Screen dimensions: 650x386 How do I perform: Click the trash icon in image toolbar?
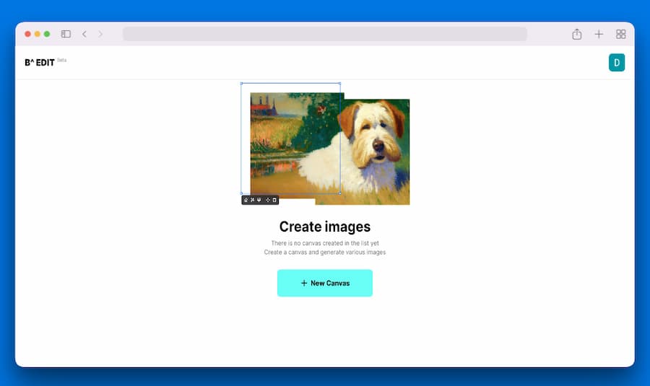[274, 200]
